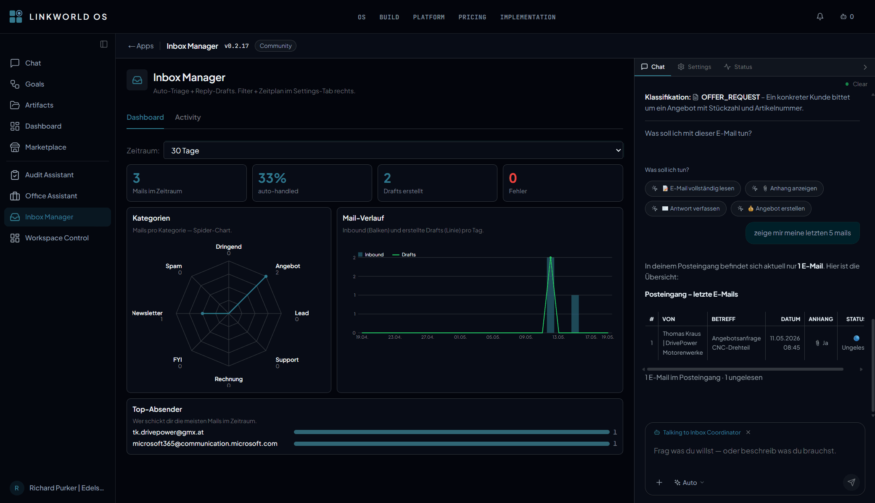Viewport: 875px width, 503px height.
Task: Click the 'zeige mir meine letzten 5 mails' message
Action: (802, 233)
